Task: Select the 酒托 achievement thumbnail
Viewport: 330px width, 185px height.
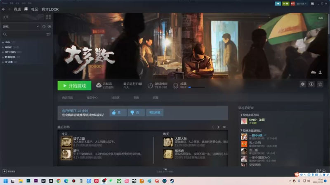Action: pyautogui.click(x=66, y=154)
